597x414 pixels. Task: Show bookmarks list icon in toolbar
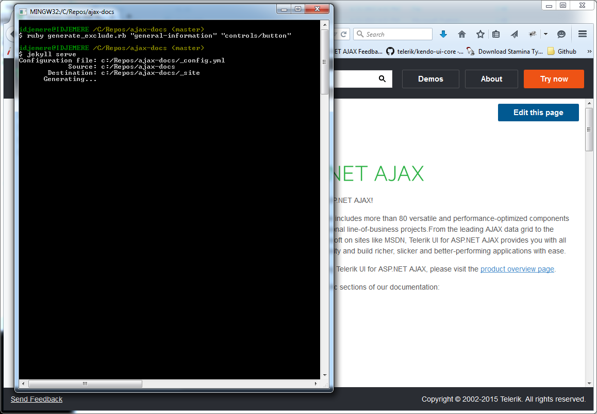pyautogui.click(x=496, y=34)
